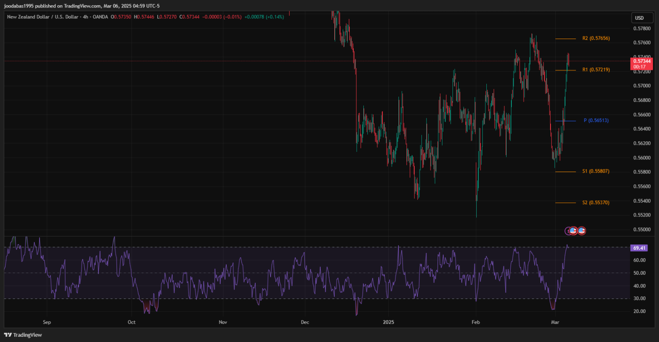This screenshot has width=659, height=342.
Task: Select the R1 (0.57219) pivot label
Action: click(x=596, y=70)
